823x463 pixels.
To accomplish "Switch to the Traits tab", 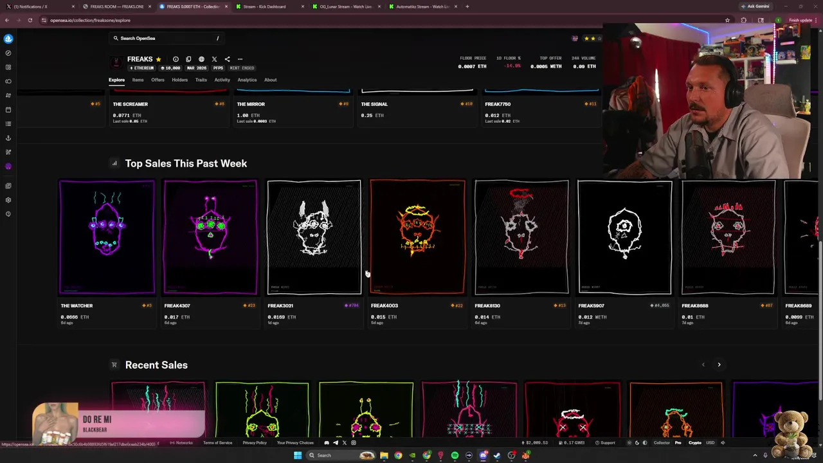I will point(201,80).
